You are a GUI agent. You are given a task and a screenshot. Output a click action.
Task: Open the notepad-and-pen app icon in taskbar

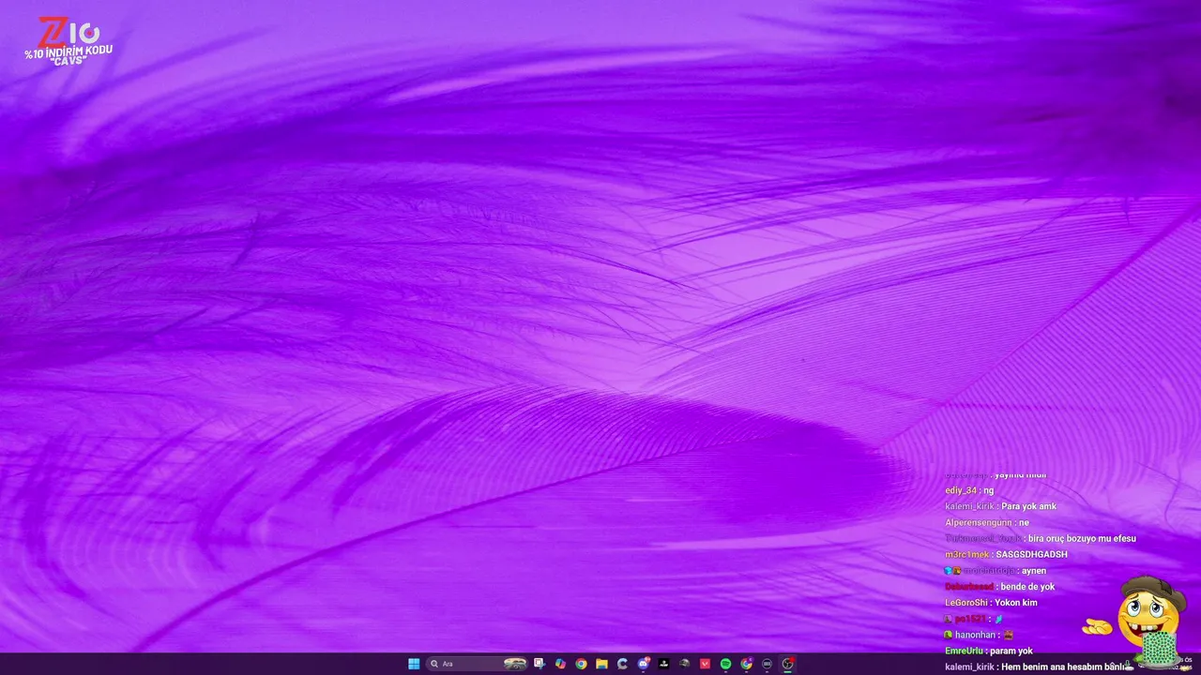(x=540, y=664)
